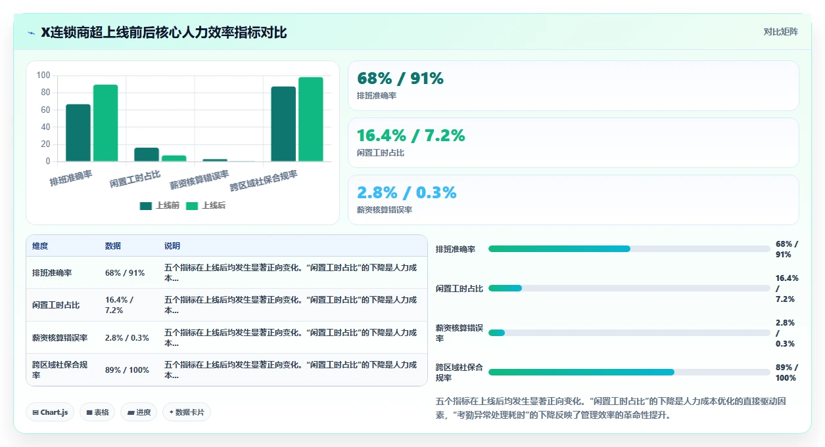Click the 薪资核算错误率 x-axis label on the chart
This screenshot has height=447, width=825.
[199, 180]
